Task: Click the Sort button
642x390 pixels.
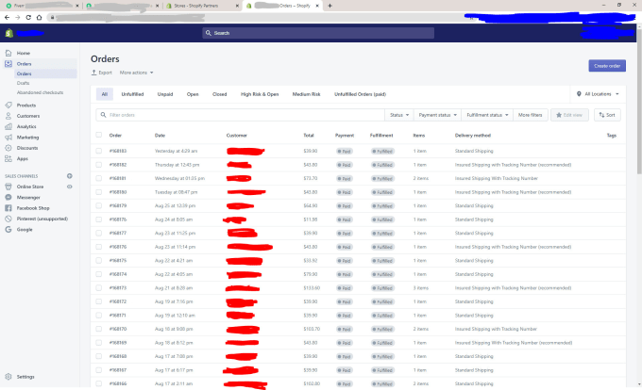Action: point(607,115)
